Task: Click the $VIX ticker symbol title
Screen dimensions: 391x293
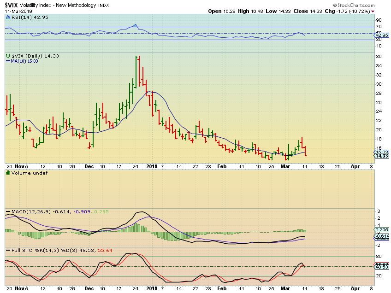Action: pyautogui.click(x=12, y=5)
